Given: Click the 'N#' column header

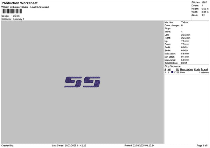Looking at the screenshot, I should click(x=169, y=69).
